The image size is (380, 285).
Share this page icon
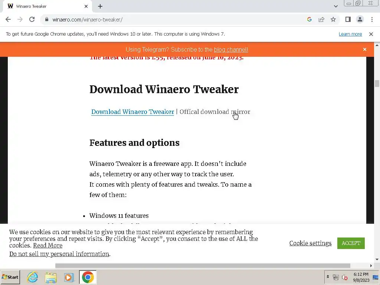coord(321,19)
